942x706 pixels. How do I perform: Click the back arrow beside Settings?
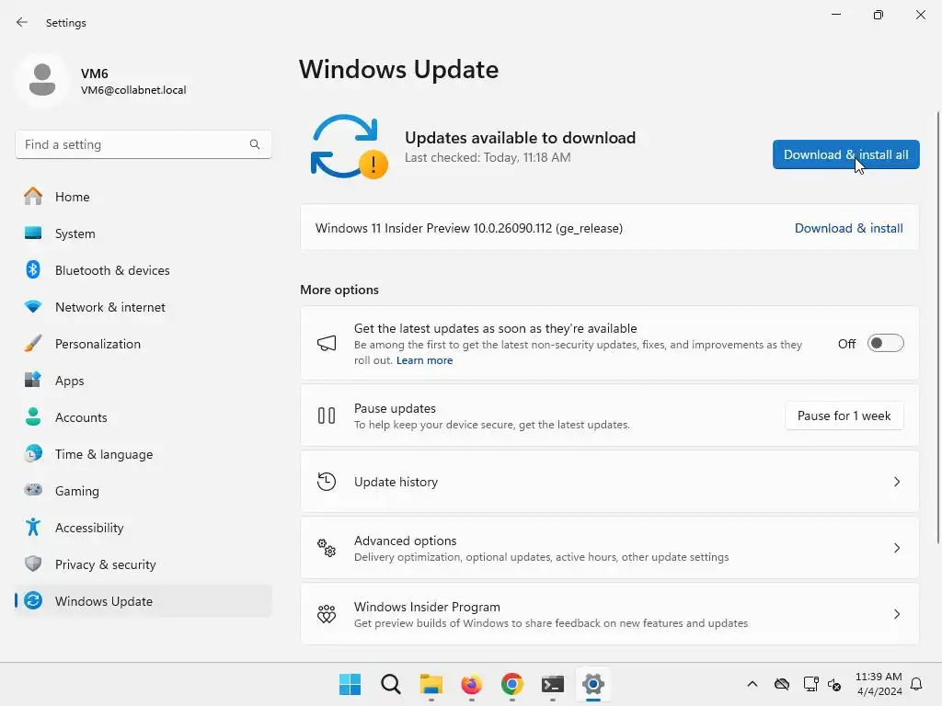click(x=22, y=22)
